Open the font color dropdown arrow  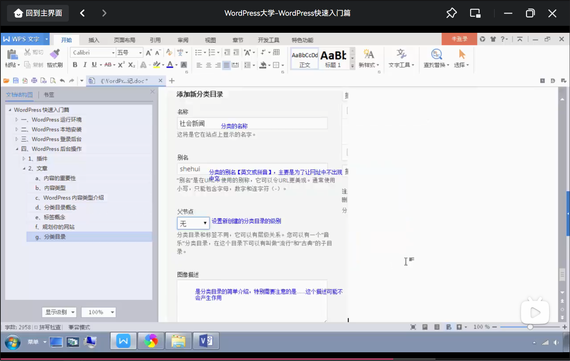click(176, 65)
